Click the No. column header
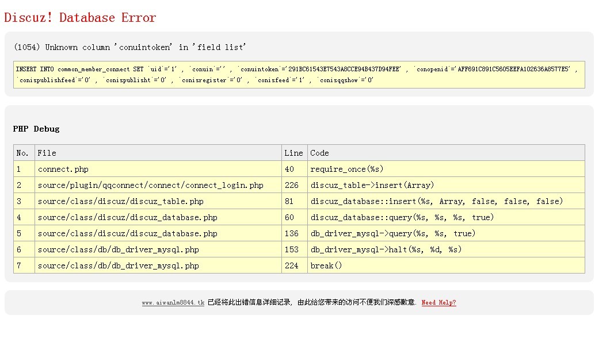The image size is (614, 358). point(24,153)
